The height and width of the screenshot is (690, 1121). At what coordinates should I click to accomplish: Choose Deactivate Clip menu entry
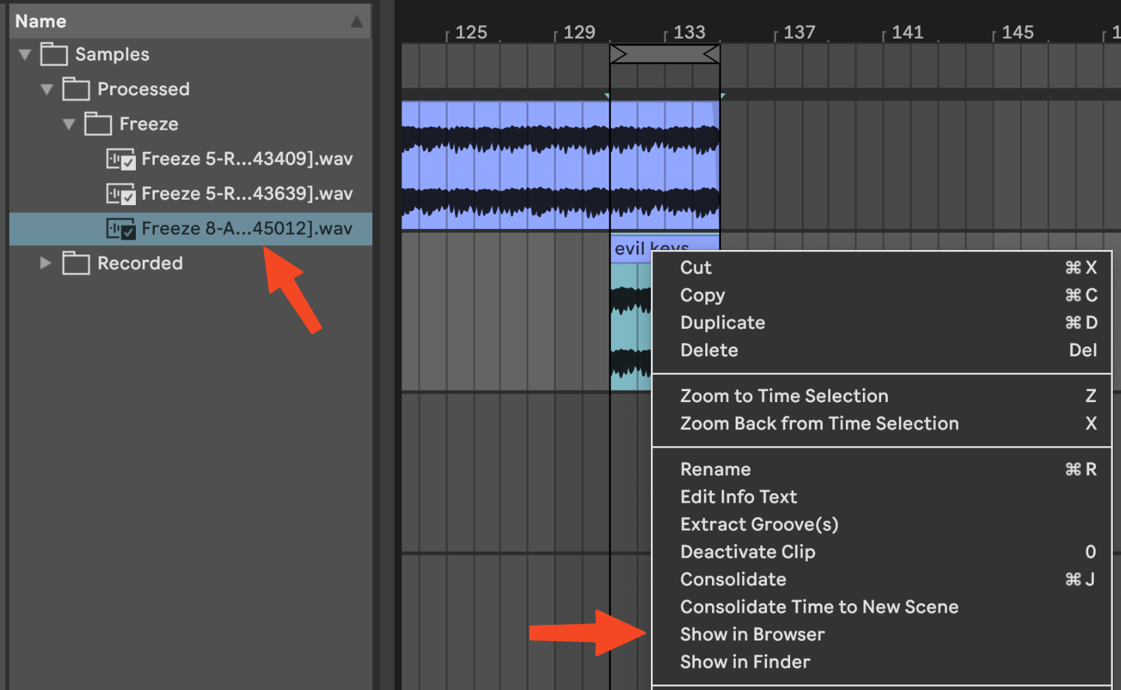(x=747, y=551)
